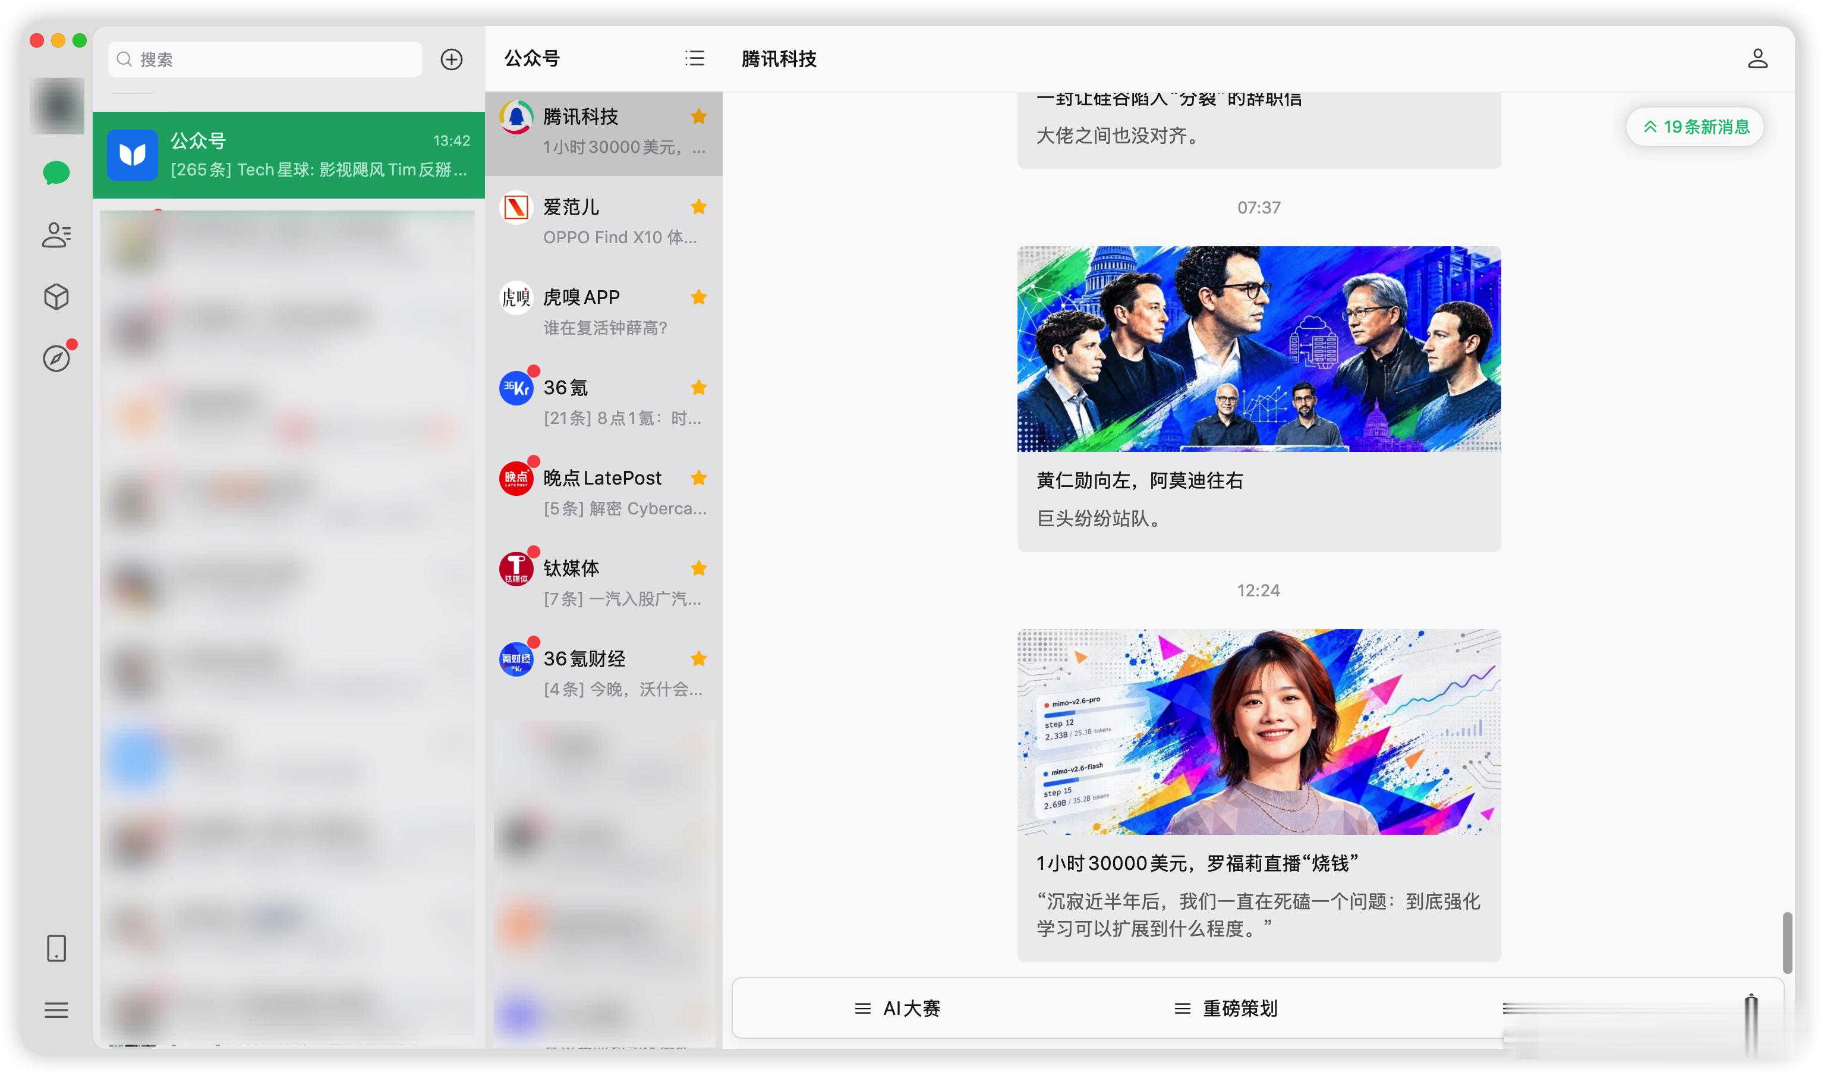Open the 爱范儿 subscription row

click(604, 222)
